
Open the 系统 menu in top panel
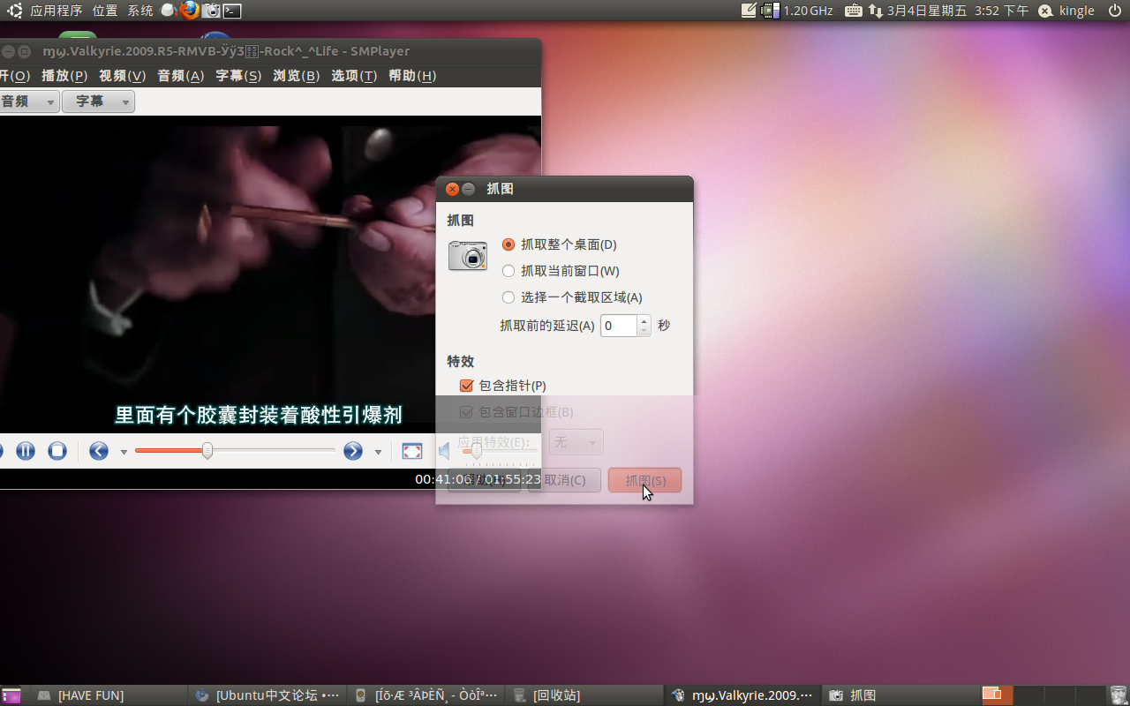pyautogui.click(x=139, y=11)
